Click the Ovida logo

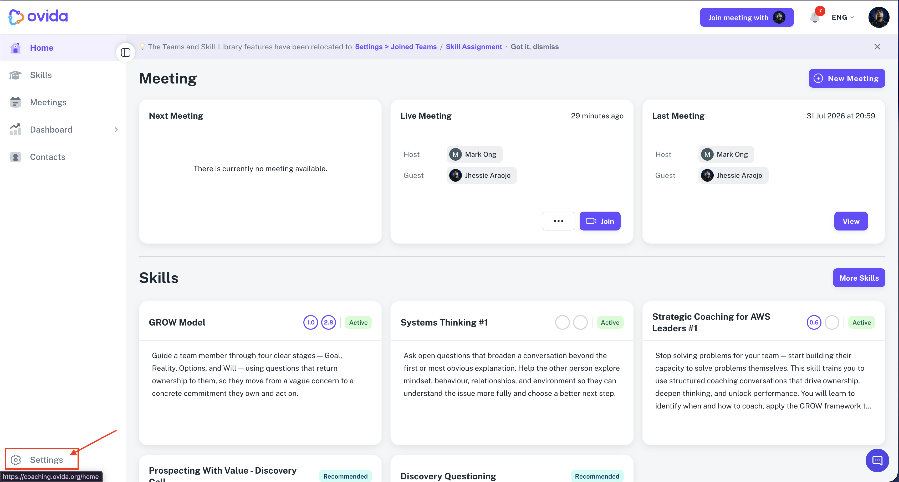coord(38,17)
